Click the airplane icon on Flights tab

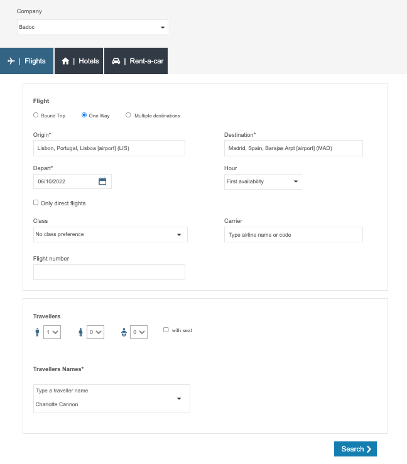pyautogui.click(x=11, y=61)
